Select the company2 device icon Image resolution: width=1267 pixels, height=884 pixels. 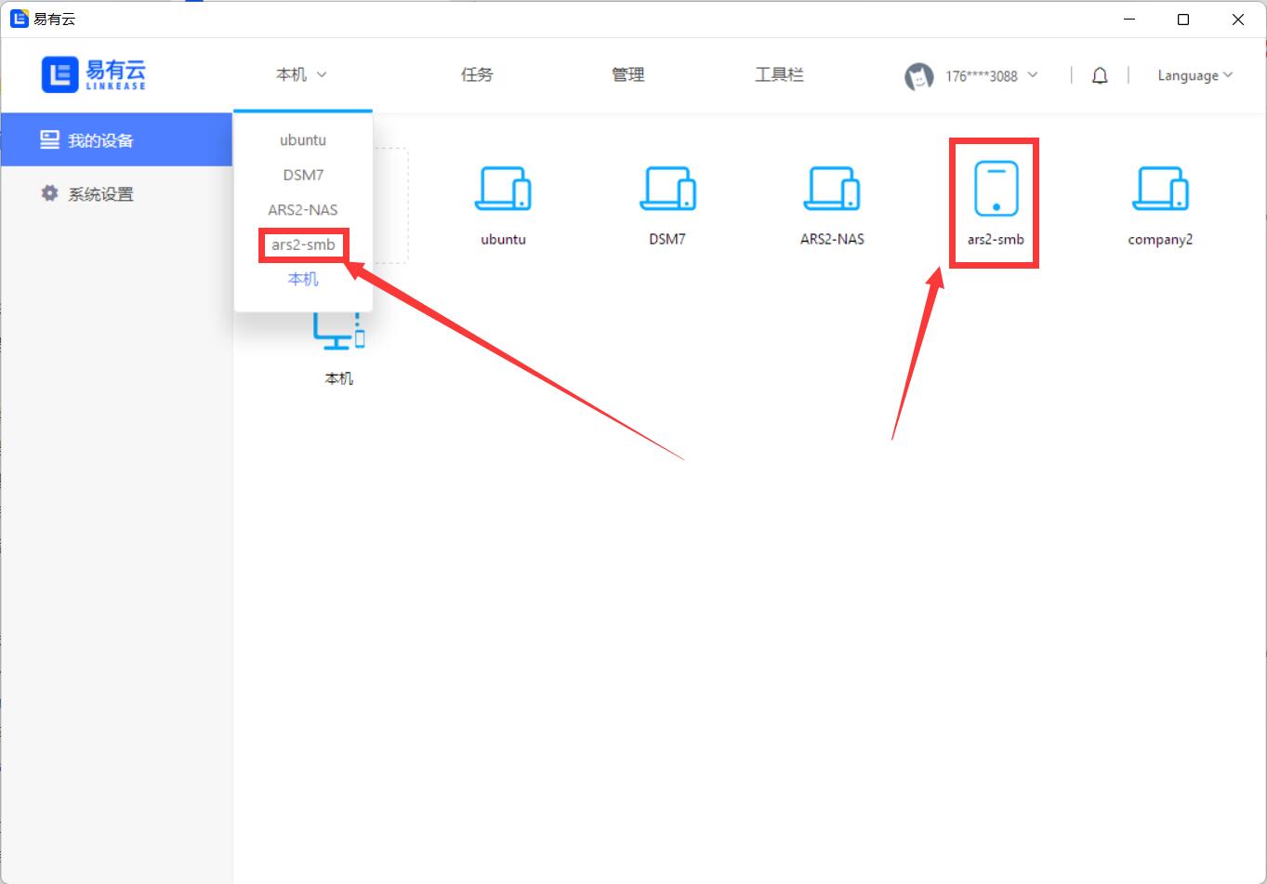(1160, 190)
